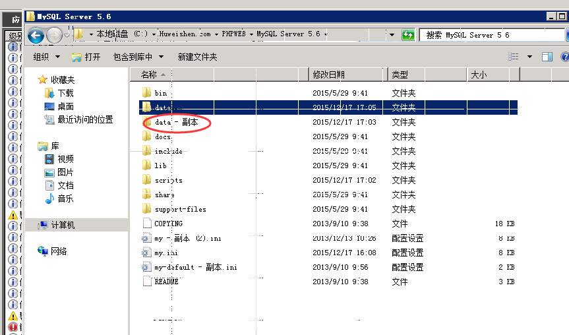Open 收藏夹 in the navigation pane
Screen dimensions: 569x335
(x=57, y=80)
